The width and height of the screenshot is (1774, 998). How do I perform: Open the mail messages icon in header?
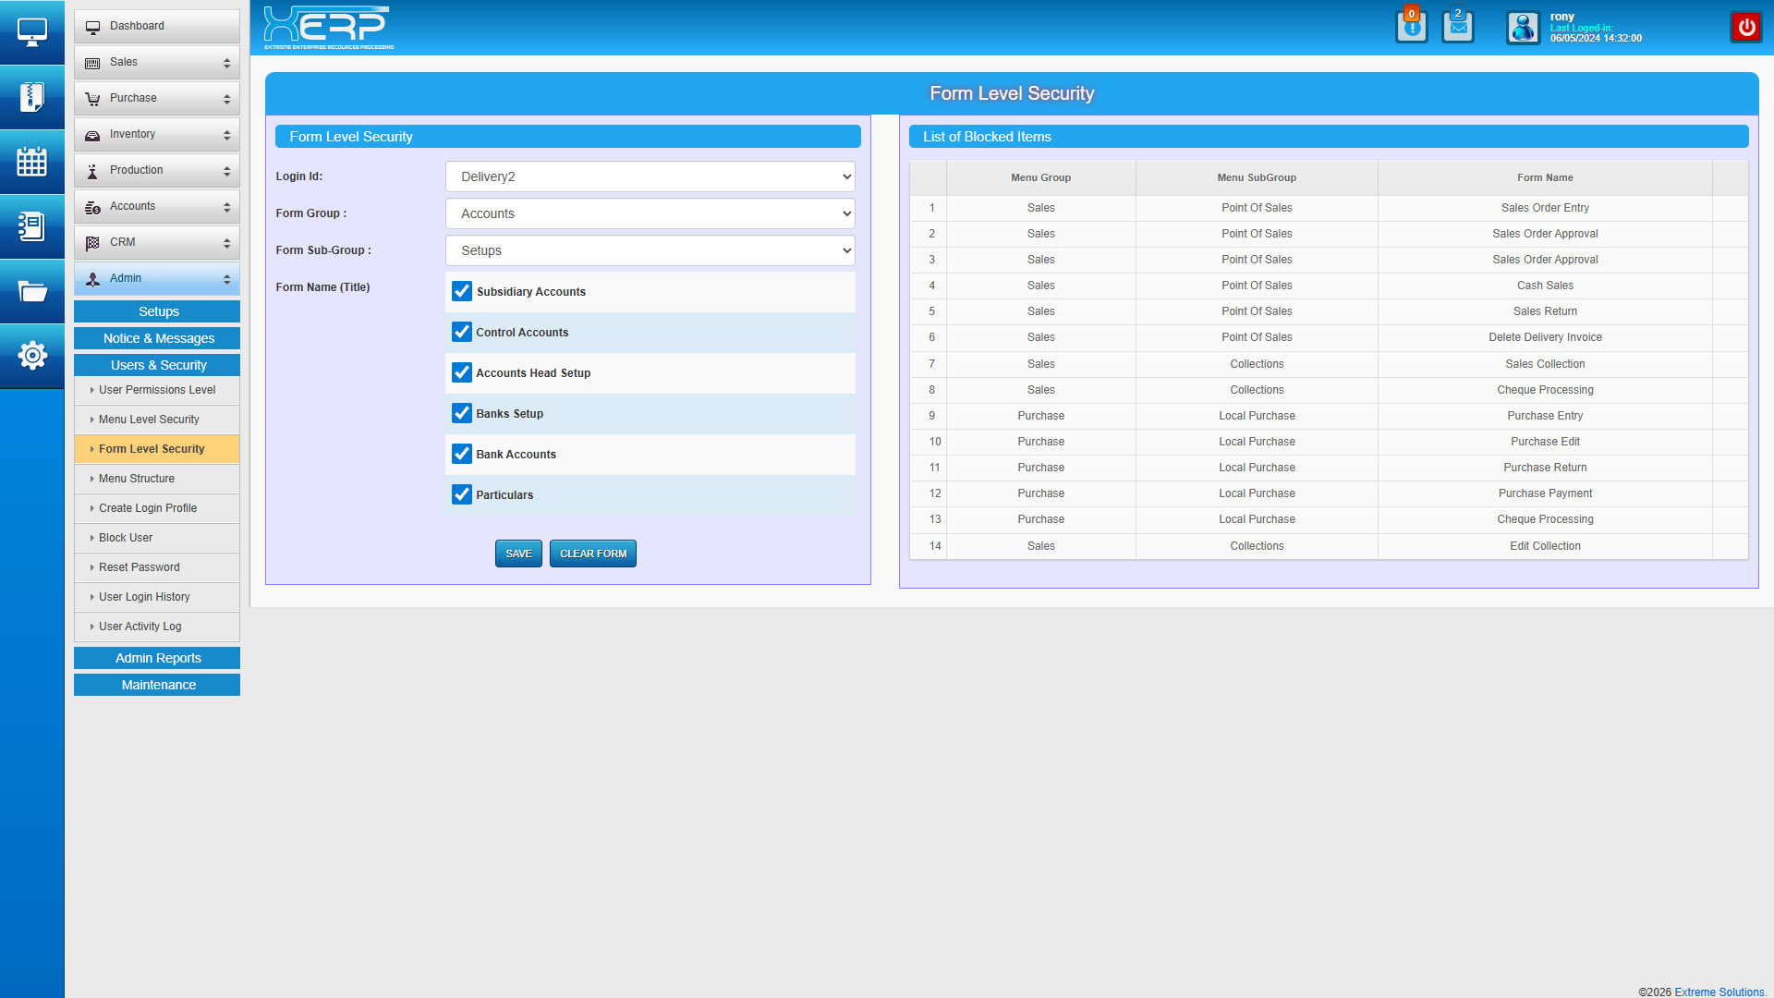1458,28
